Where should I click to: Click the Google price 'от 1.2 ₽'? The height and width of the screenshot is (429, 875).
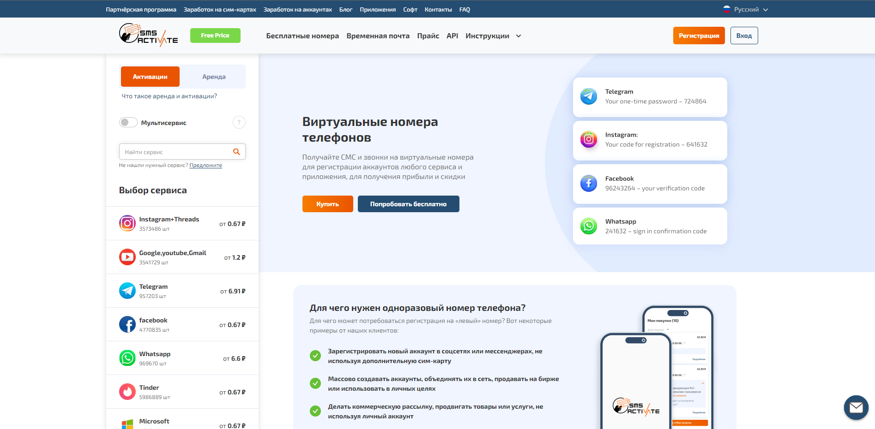(235, 257)
